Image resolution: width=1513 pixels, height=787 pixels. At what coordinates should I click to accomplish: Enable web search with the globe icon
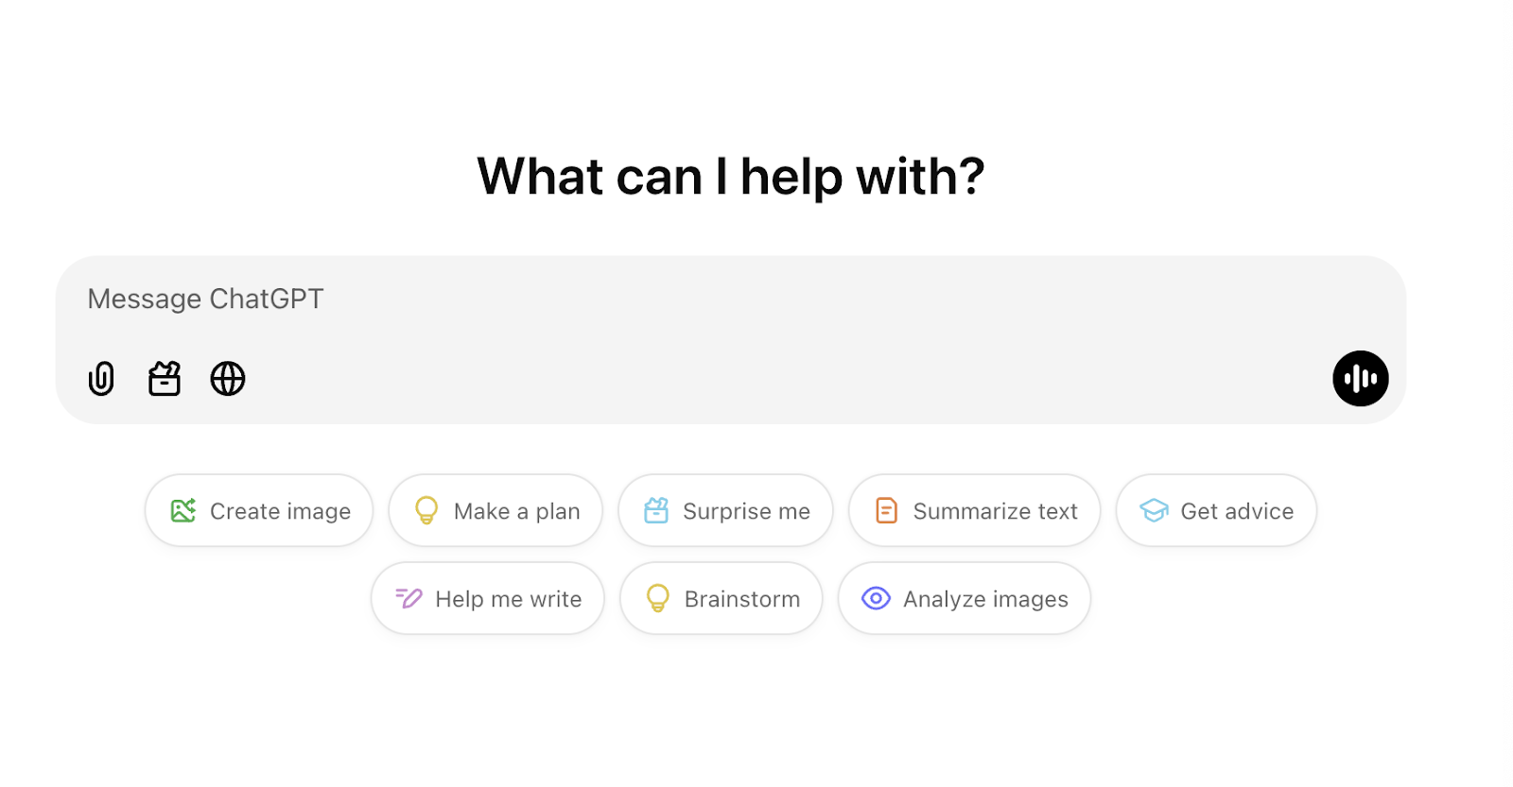(228, 379)
